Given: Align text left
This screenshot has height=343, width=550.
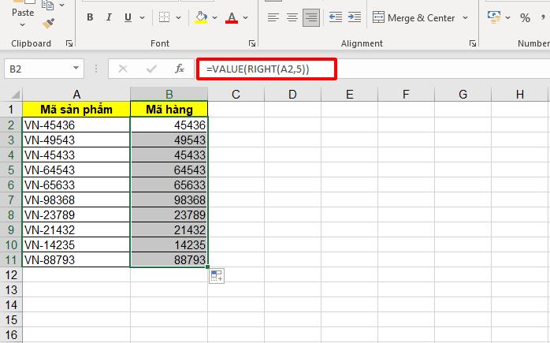Looking at the screenshot, I should (x=273, y=17).
